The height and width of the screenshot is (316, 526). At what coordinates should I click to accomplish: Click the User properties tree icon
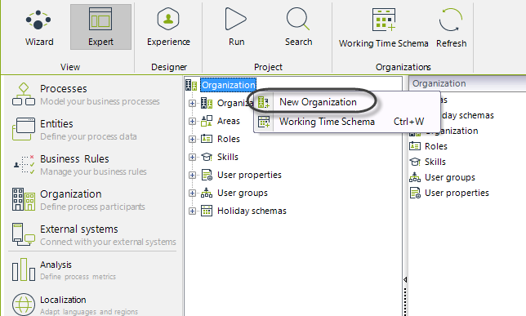click(207, 175)
